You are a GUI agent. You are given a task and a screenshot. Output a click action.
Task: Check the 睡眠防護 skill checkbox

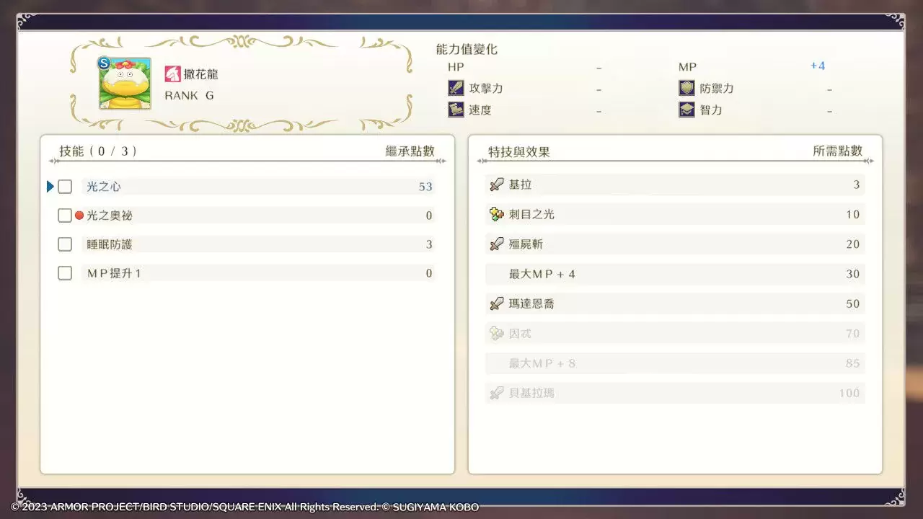pos(65,244)
